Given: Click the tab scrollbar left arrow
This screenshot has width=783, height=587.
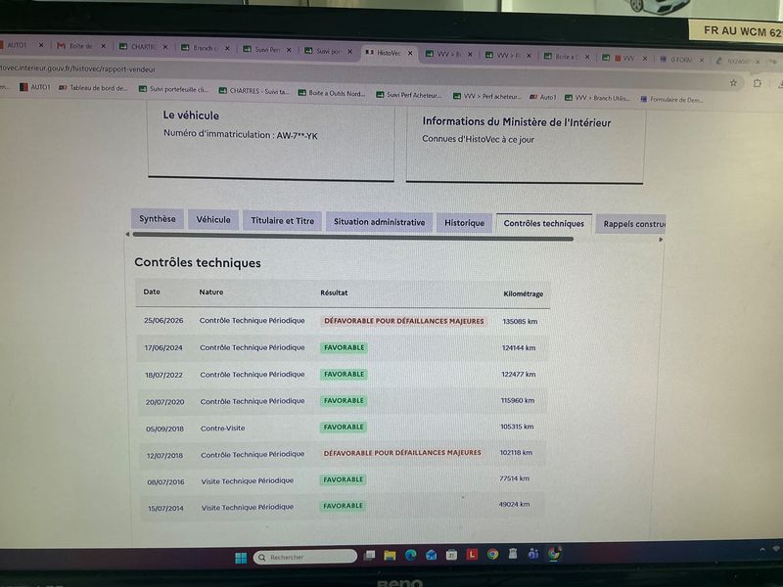Looking at the screenshot, I should (x=128, y=234).
